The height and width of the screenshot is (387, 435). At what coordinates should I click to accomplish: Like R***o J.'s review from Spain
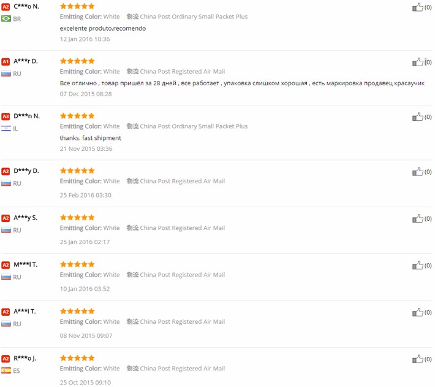coord(418,359)
